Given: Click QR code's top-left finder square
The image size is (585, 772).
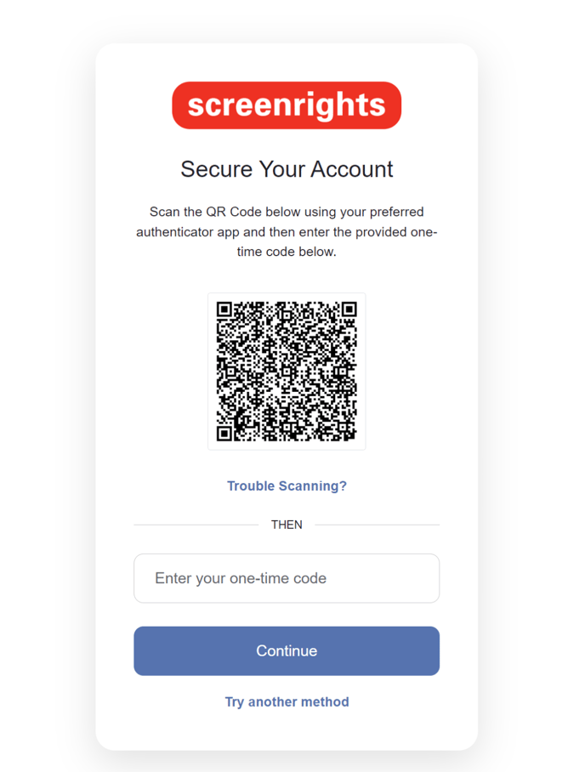Looking at the screenshot, I should tap(224, 310).
